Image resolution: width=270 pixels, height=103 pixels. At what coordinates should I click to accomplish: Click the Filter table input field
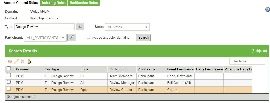click(x=247, y=61)
